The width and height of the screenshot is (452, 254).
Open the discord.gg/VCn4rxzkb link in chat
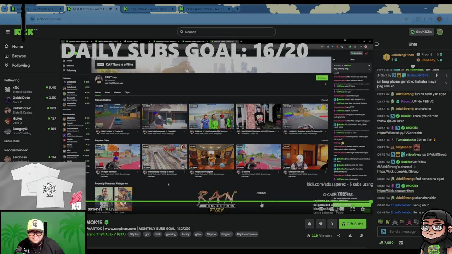[x=399, y=133]
